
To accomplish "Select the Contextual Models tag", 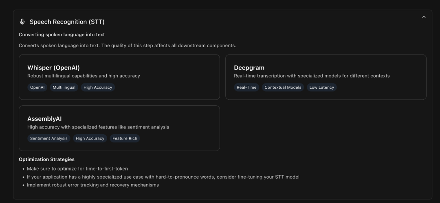I will point(283,87).
